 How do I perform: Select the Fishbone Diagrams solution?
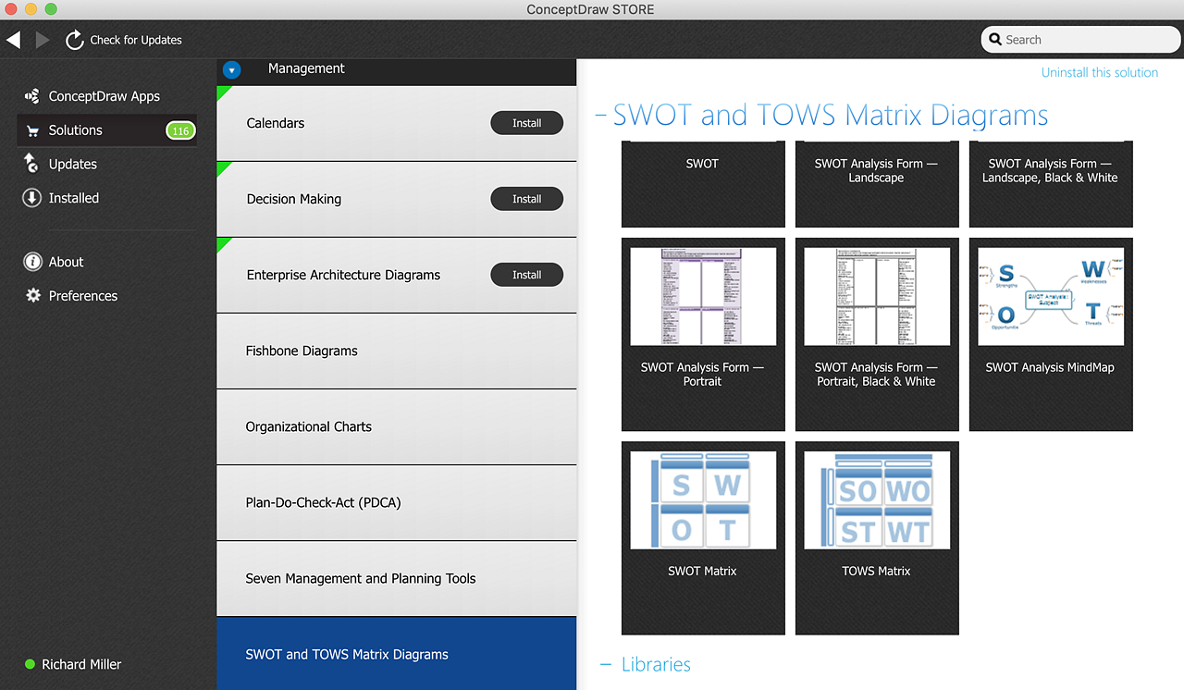396,351
